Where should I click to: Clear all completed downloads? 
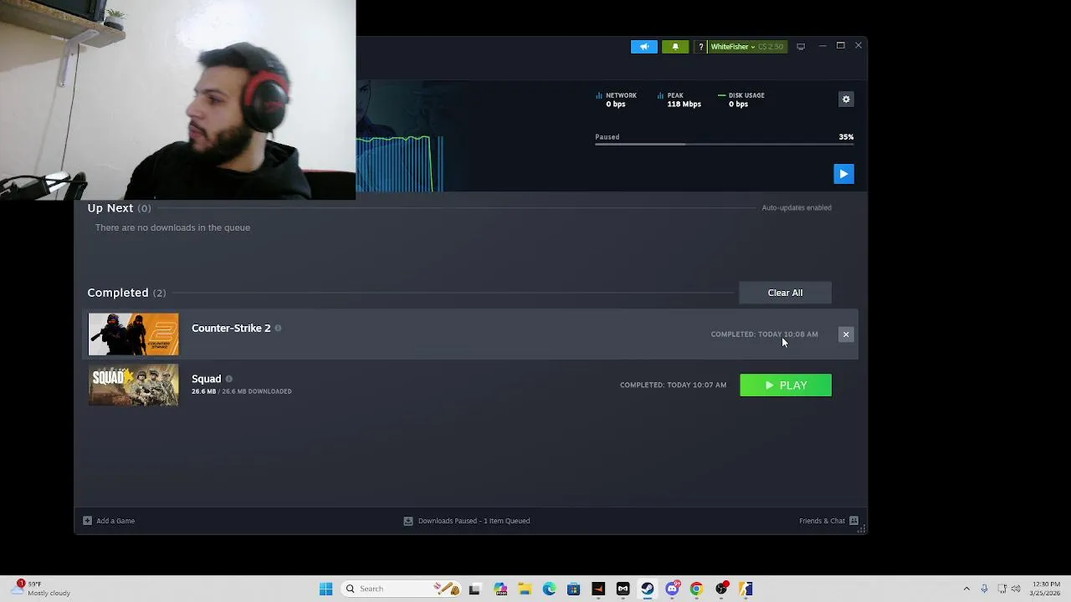click(785, 293)
